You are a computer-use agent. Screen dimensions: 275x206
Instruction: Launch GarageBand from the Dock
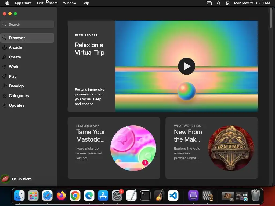[x=159, y=196]
